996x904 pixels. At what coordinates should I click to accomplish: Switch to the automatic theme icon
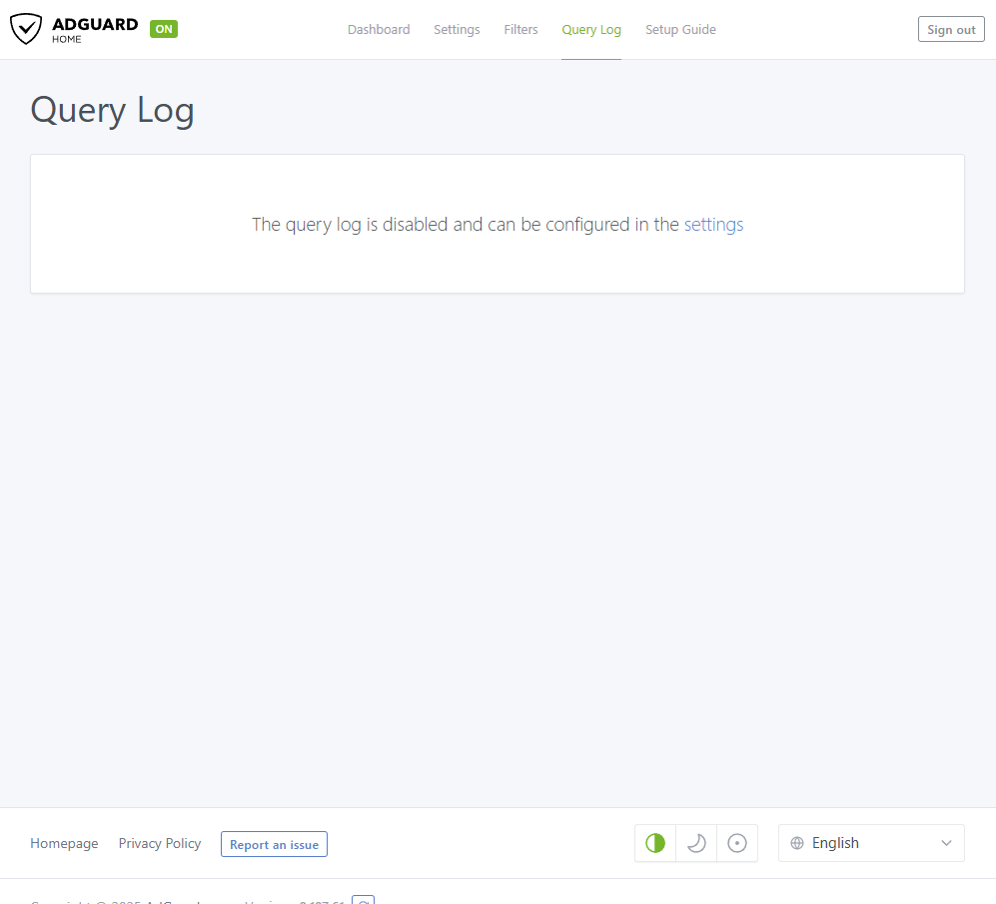point(655,843)
